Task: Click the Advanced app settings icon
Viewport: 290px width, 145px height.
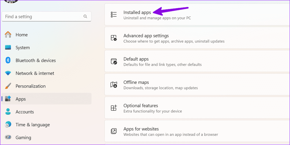Action: tap(114, 38)
